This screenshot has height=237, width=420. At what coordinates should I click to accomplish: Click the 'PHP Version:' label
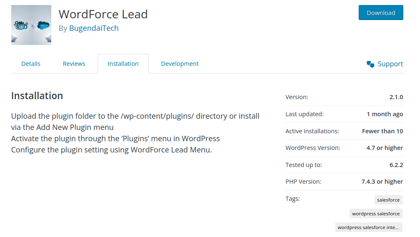point(303,182)
